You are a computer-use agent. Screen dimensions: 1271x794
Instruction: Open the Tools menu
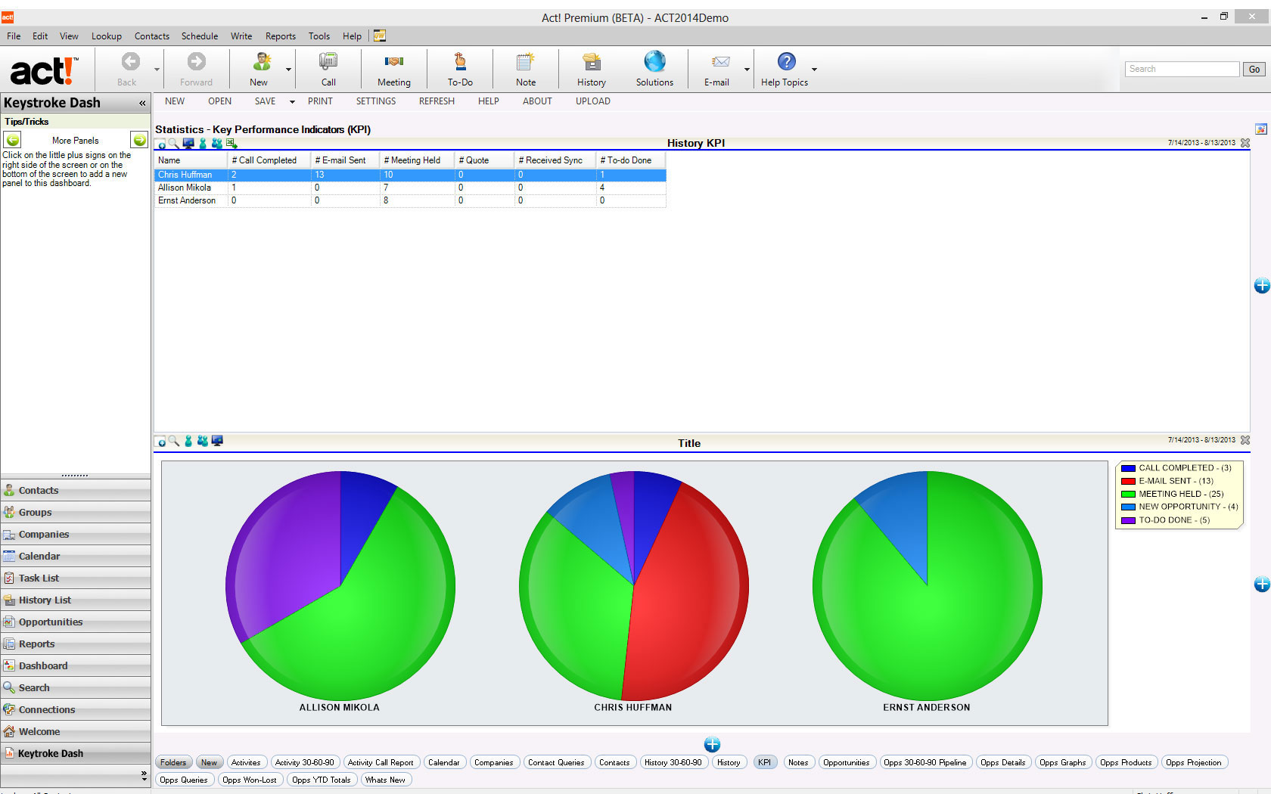coord(319,36)
